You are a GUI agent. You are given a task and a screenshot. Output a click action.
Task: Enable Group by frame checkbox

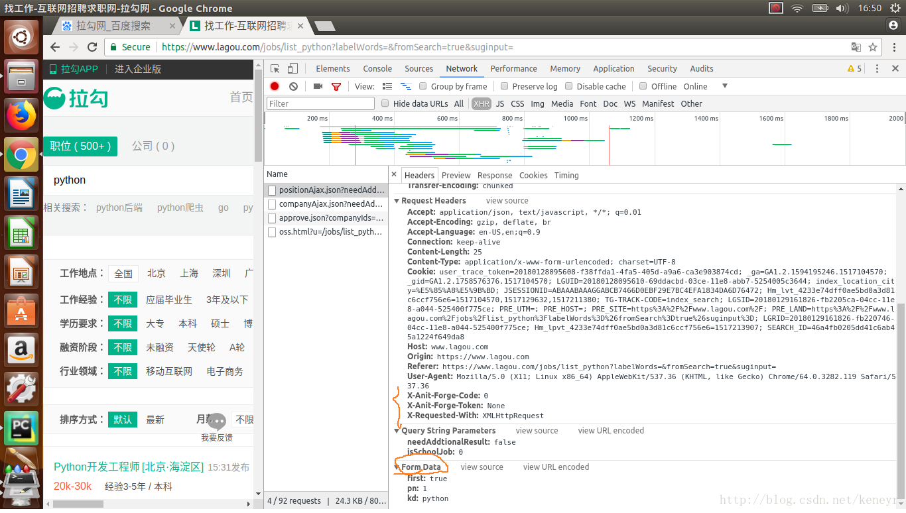[x=422, y=86]
